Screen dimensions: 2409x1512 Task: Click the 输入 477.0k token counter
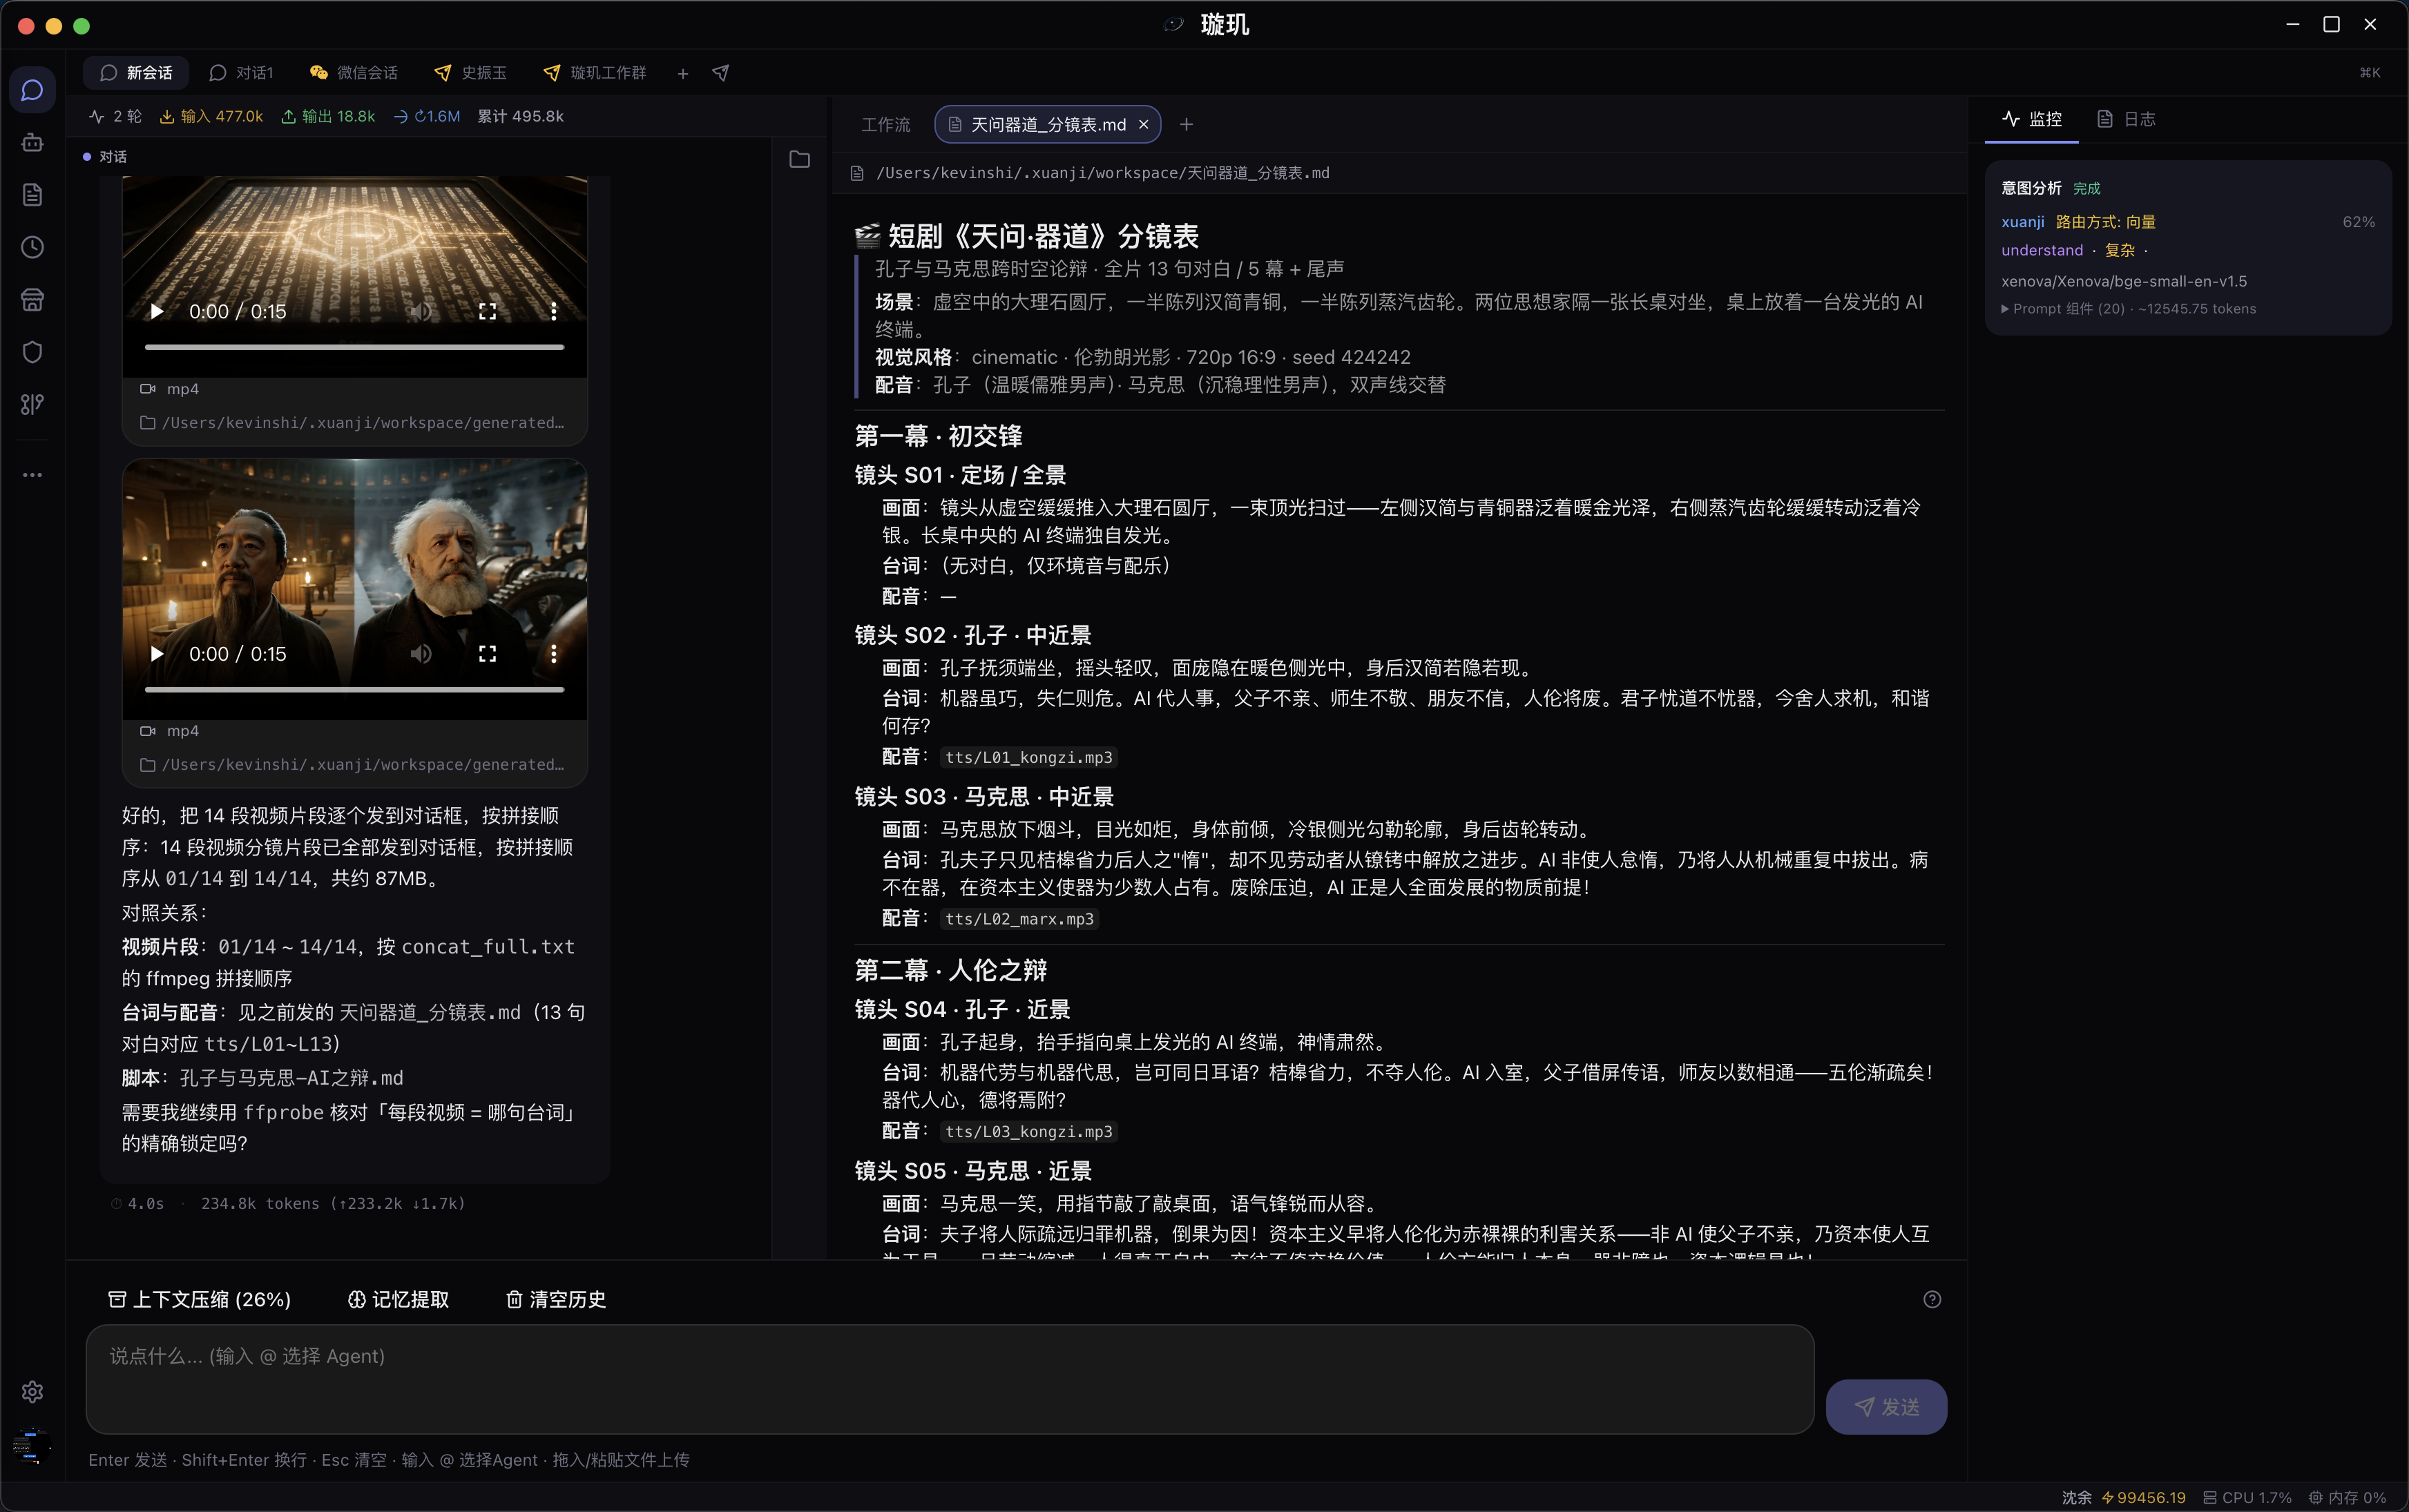coord(211,116)
